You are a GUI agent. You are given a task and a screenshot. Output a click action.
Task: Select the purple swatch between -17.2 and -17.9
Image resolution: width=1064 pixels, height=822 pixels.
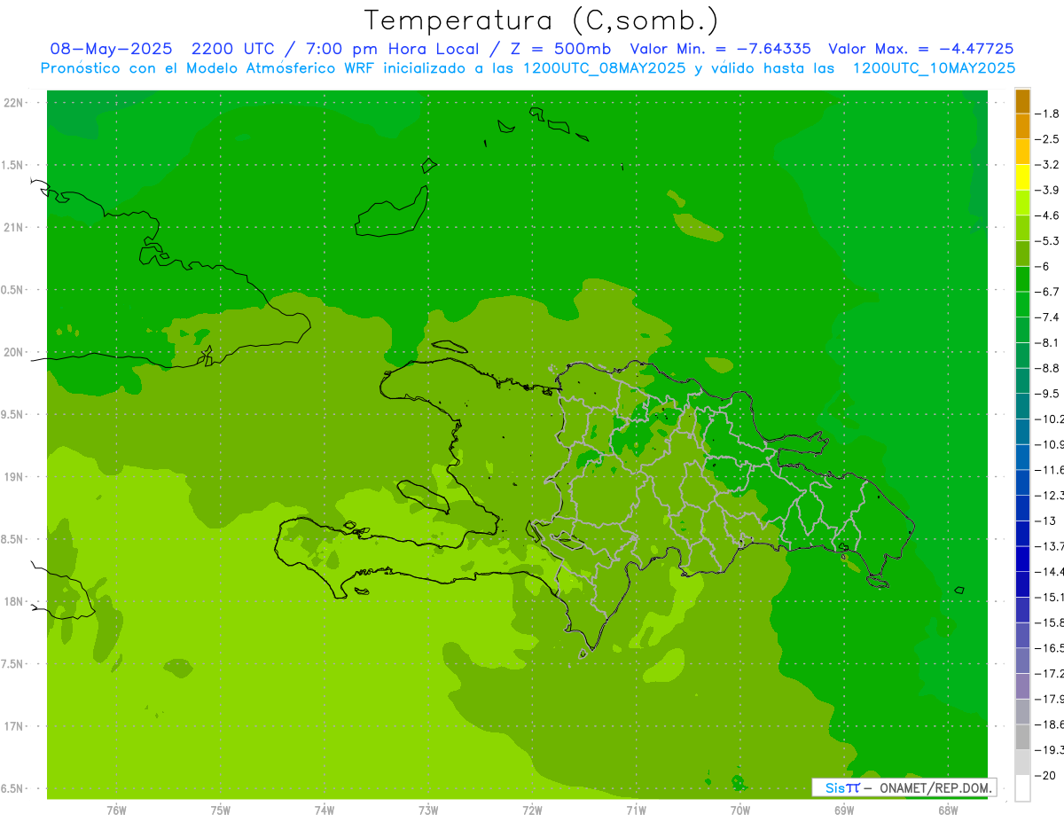(1022, 686)
